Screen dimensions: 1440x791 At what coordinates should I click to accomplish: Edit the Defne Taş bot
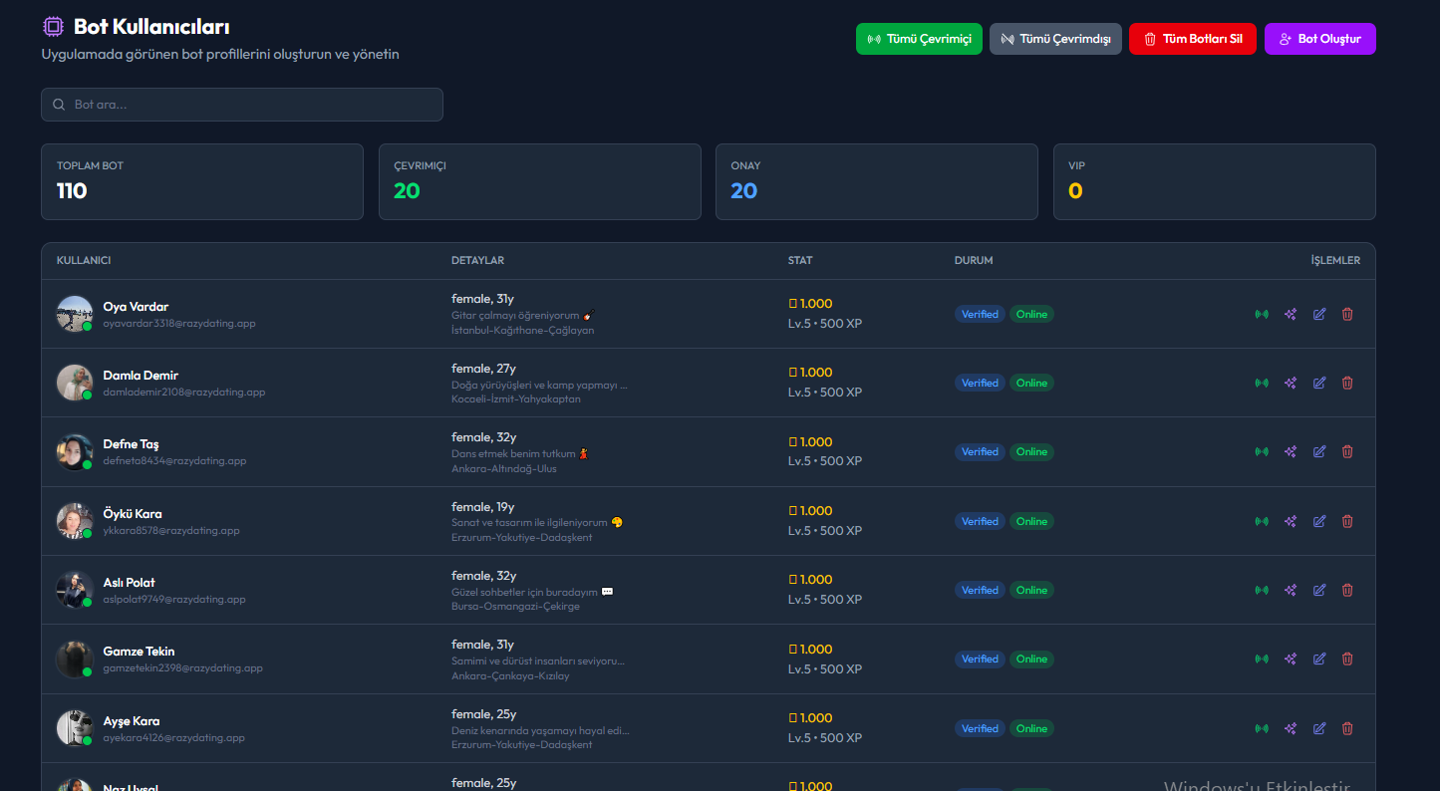tap(1319, 451)
